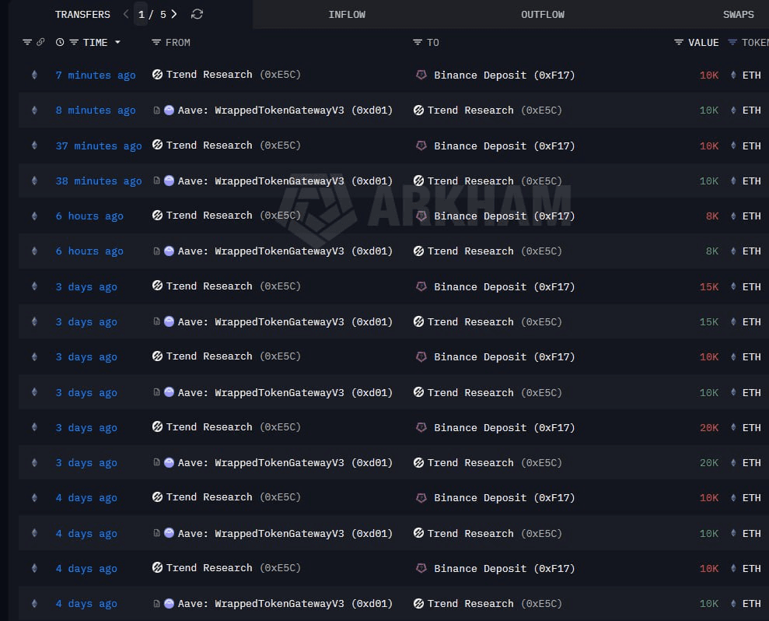Open the TO column filter icon
Screen dimensions: 769x621
tap(418, 42)
